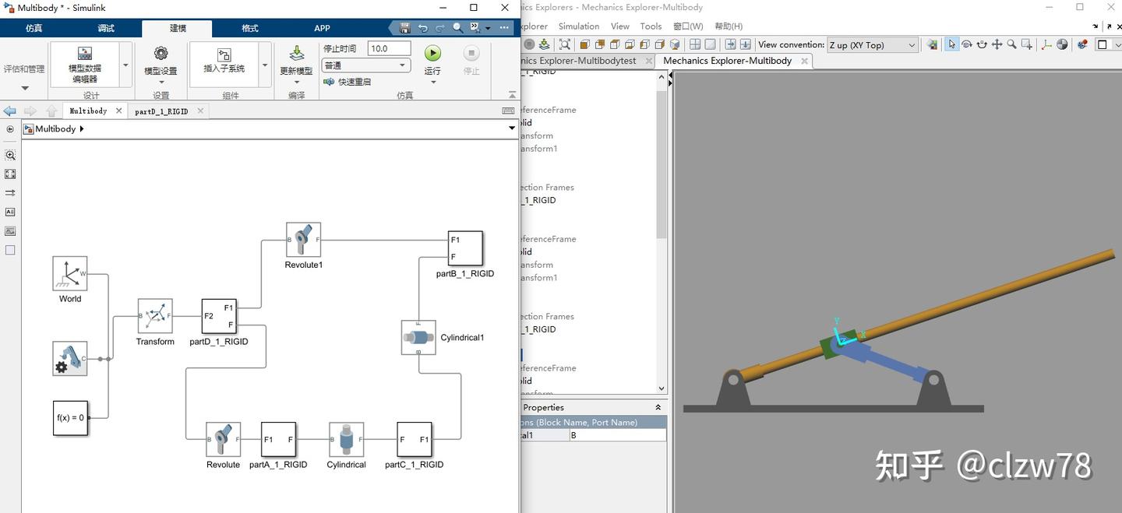Click the 停止时间 field showing 10.0
Screen dimensions: 1122x513
(388, 48)
